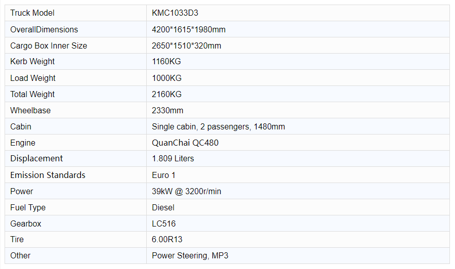Click the Emission Standards label
Image resolution: width=455 pixels, height=269 pixels.
click(x=48, y=175)
